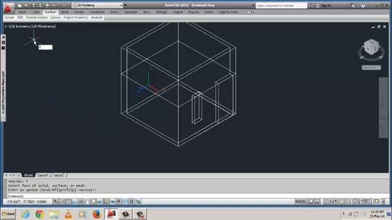Toggle Ortho Mode in status bar
Viewport: 392px width, 220px height.
click(x=75, y=202)
